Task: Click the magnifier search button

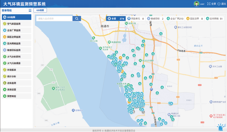Action: click(x=76, y=19)
